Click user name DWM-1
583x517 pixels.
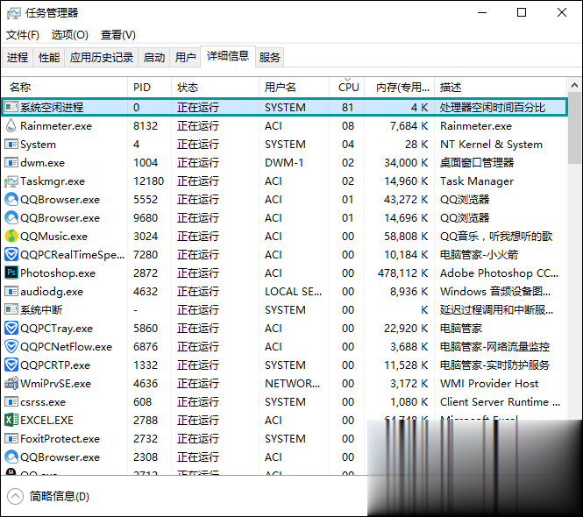coord(284,163)
